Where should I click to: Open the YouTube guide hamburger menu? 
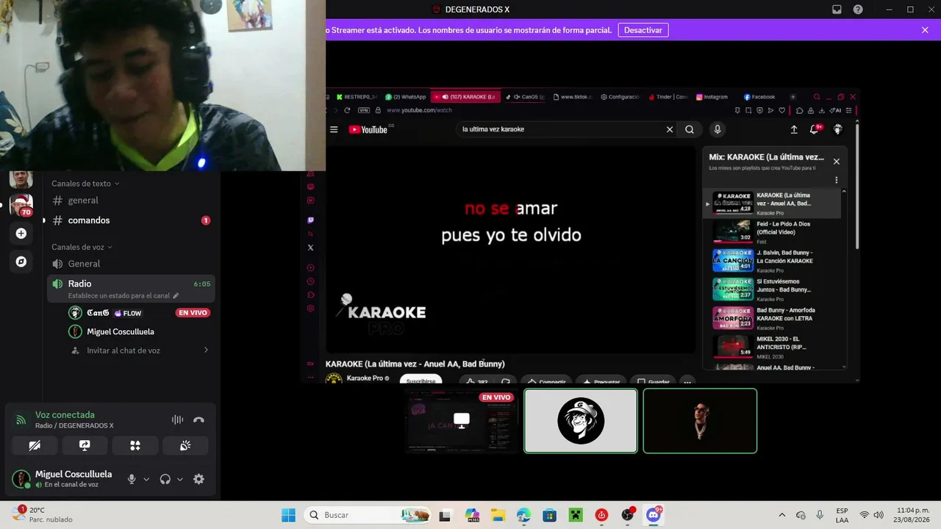pyautogui.click(x=334, y=129)
